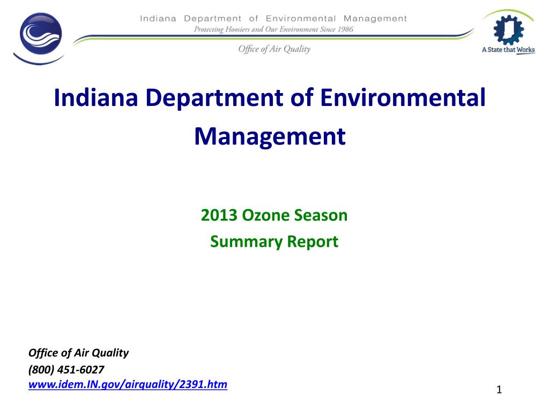This screenshot has width=549, height=411.
Task: Click the IDEM blue wave globe logo
Action: click(x=39, y=38)
